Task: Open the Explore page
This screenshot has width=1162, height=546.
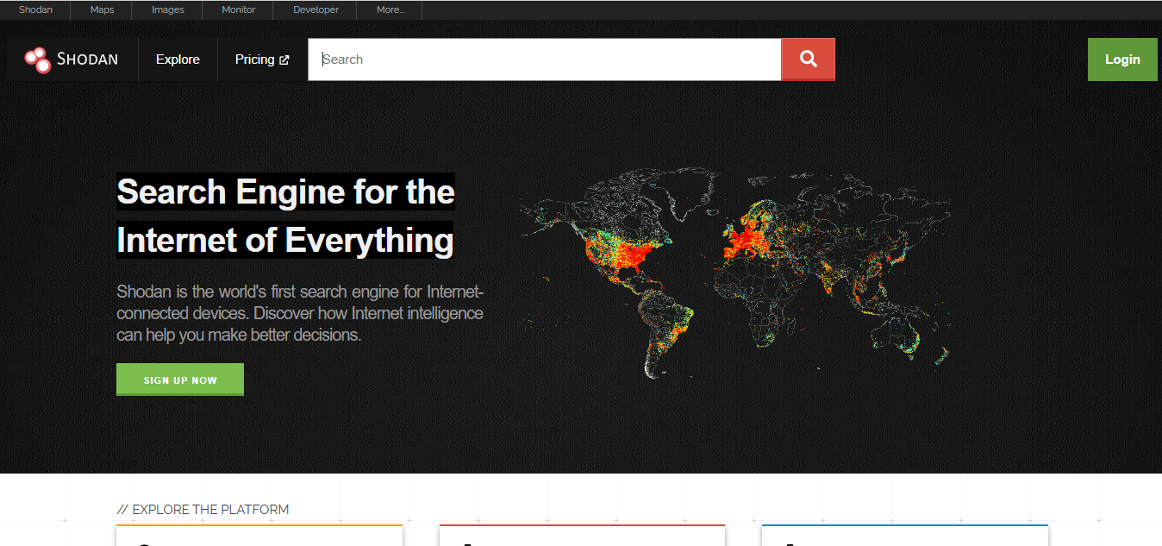Action: coord(178,60)
